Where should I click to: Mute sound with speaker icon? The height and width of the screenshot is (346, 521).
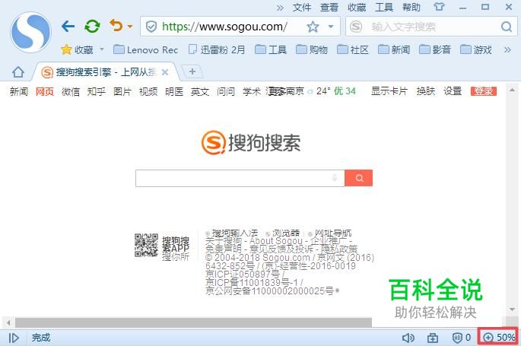408,338
